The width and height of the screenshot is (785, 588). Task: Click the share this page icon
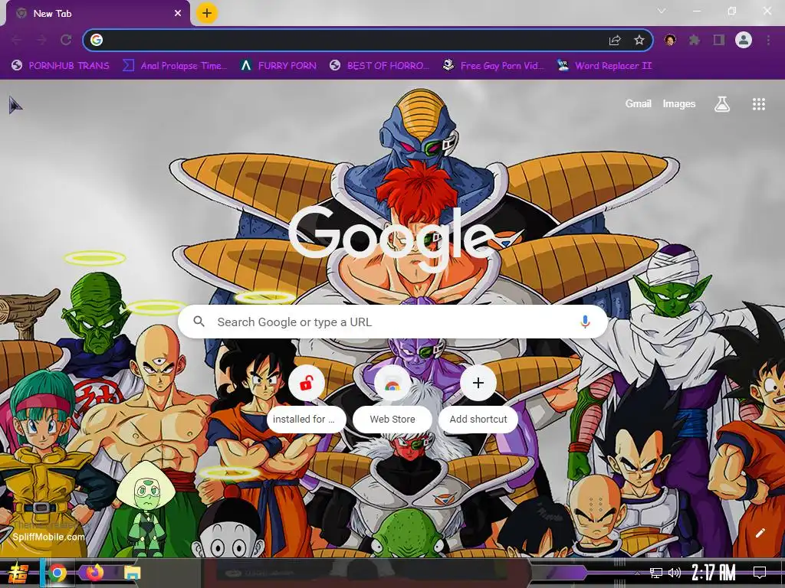(615, 40)
